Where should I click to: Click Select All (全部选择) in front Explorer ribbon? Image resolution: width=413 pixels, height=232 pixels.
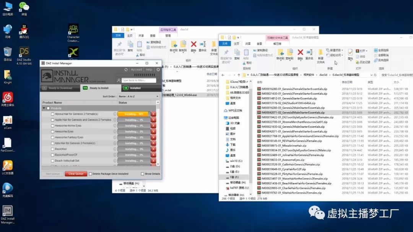(x=381, y=50)
